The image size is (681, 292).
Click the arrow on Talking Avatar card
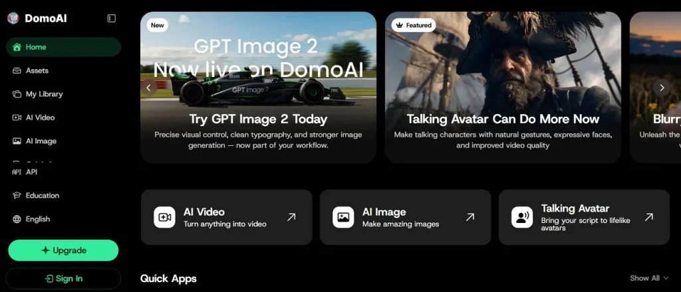tap(649, 217)
